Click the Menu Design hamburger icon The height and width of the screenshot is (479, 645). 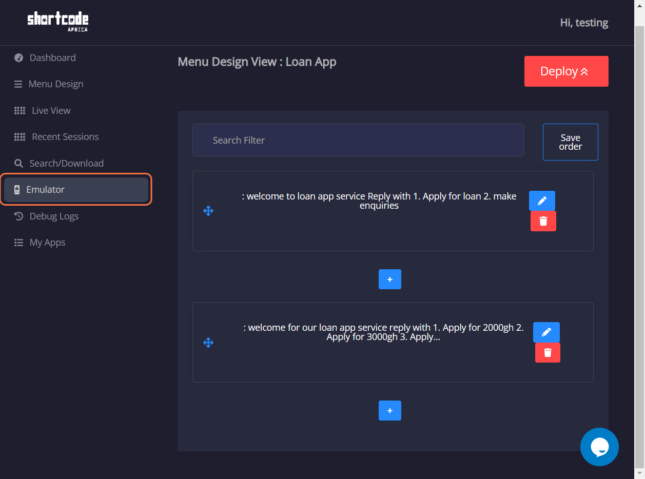(x=18, y=84)
